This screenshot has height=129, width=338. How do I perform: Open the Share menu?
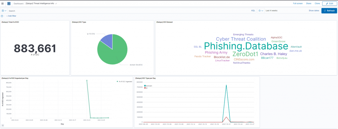(309, 4)
